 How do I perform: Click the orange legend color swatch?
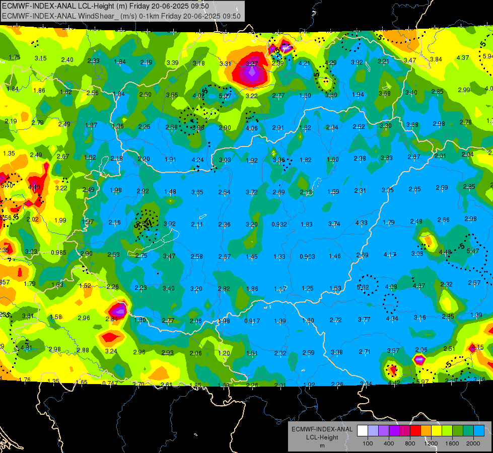point(426,431)
